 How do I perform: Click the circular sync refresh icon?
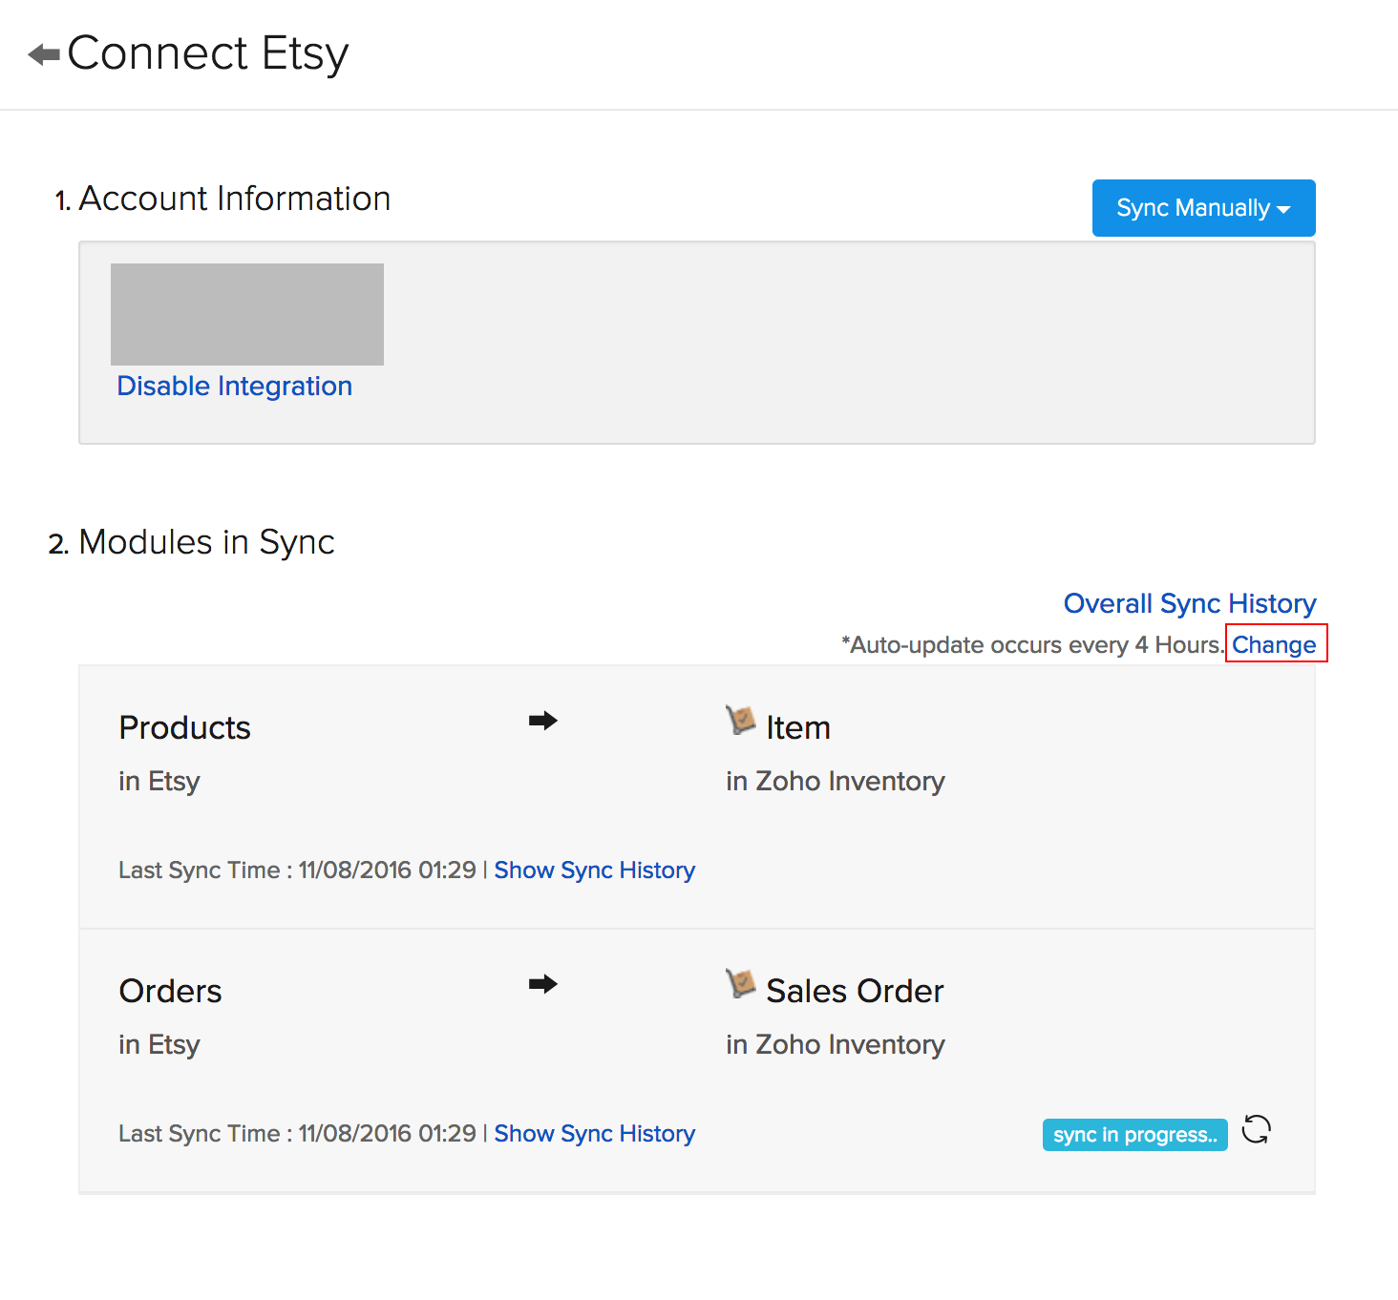click(x=1256, y=1130)
